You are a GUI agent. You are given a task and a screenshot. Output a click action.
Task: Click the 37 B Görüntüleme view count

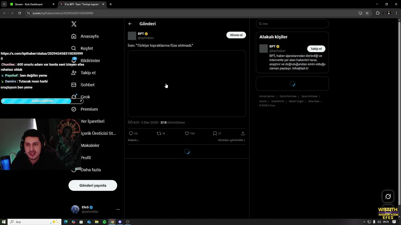(x=173, y=122)
